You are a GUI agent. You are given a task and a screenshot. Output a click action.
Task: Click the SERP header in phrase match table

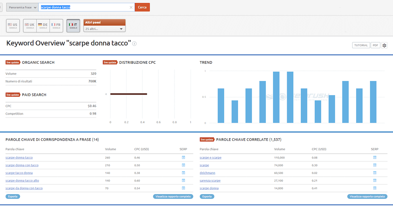[183, 149]
